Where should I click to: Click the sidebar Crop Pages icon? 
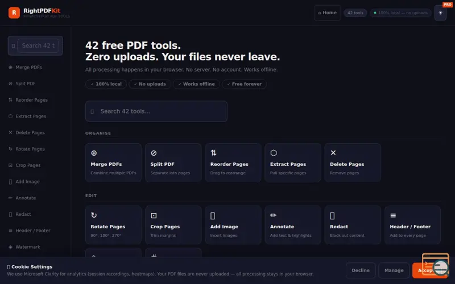(10, 165)
